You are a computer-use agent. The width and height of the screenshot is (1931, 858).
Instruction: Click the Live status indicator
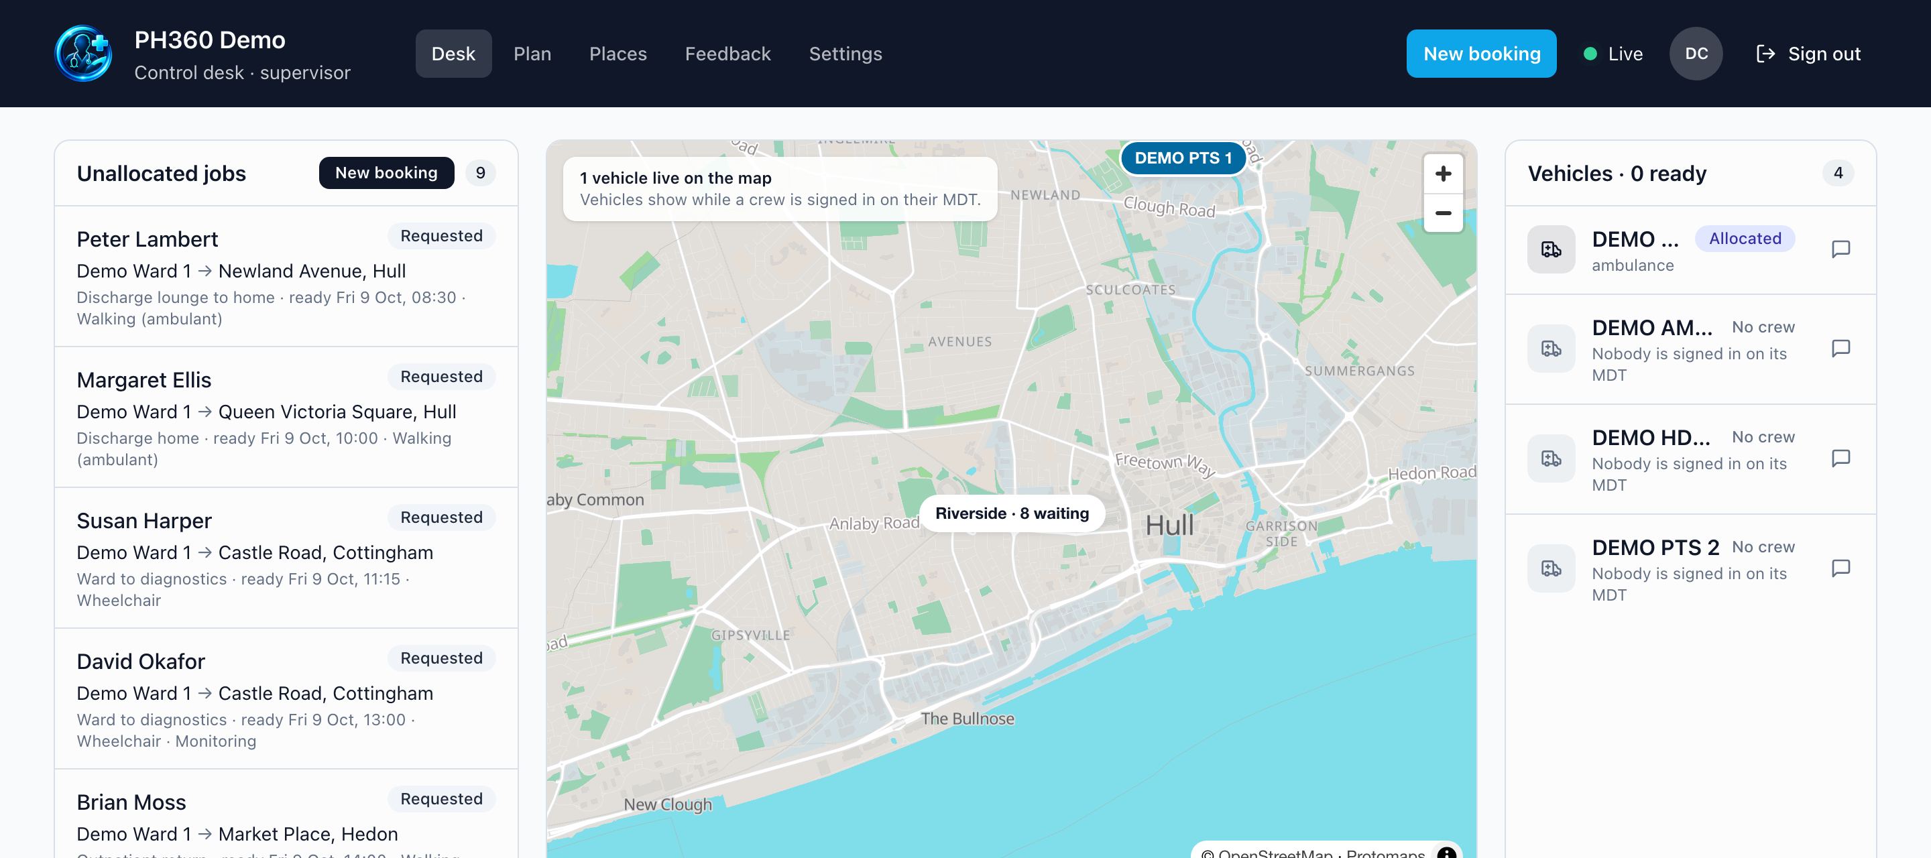tap(1613, 53)
